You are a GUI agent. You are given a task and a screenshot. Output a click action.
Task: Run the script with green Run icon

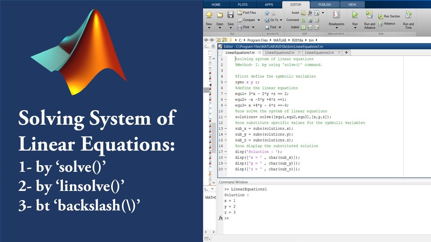tap(355, 14)
